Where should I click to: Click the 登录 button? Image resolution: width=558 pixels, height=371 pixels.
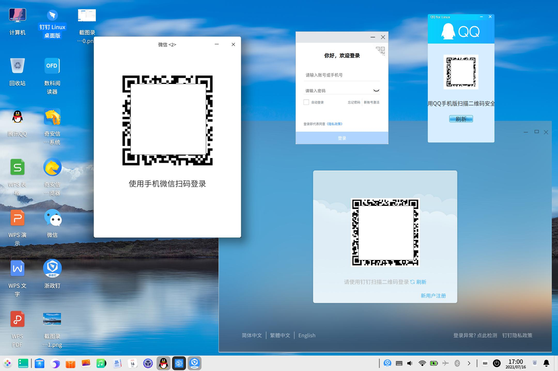pos(342,138)
